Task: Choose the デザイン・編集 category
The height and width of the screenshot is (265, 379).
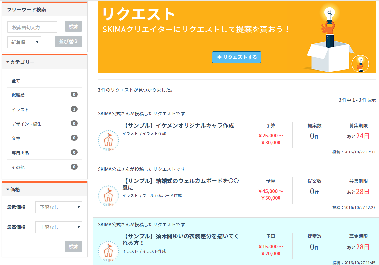Action: tap(27, 124)
